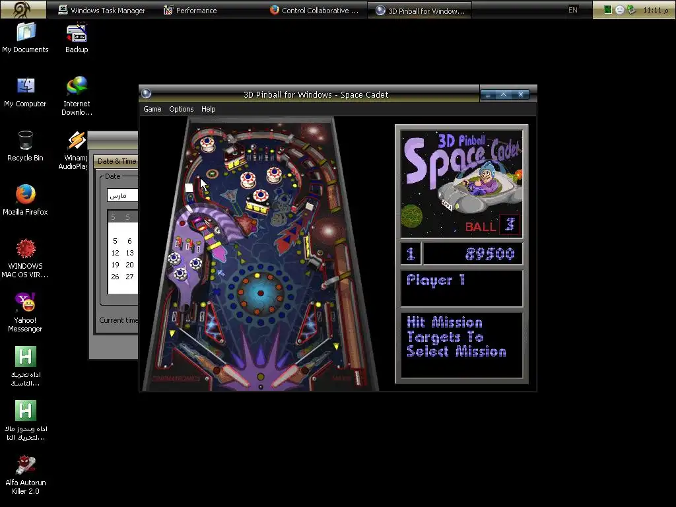Open Yahoo! Messenger desktop icon
The width and height of the screenshot is (676, 507).
pos(26,312)
